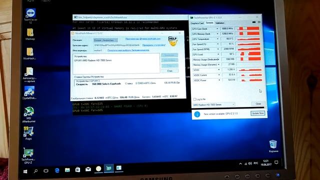Viewport: 320px width, 180px height.
Task: Open AMD Radeon HD 7800 Series GPU selector
Action: click(x=213, y=104)
